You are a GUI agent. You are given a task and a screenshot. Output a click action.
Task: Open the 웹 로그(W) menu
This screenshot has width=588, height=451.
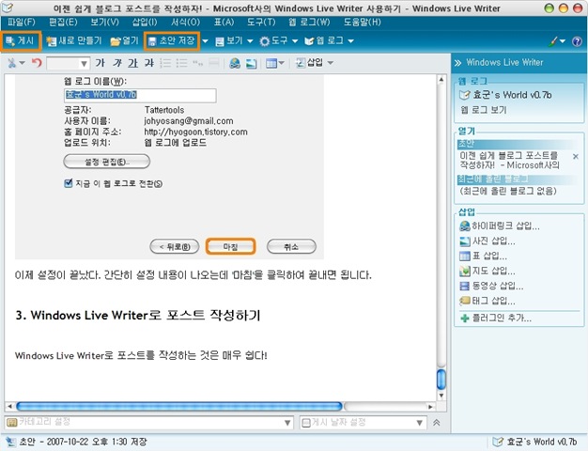309,23
